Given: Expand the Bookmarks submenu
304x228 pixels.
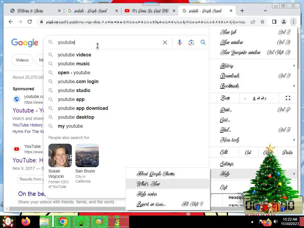Looking at the screenshot, I should (x=254, y=86).
